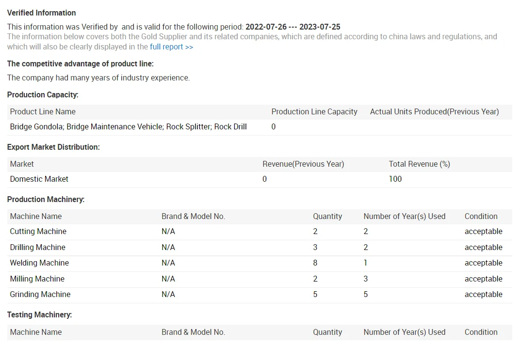Click Number of Year(s) Used header in Testing Machinery

click(x=404, y=332)
